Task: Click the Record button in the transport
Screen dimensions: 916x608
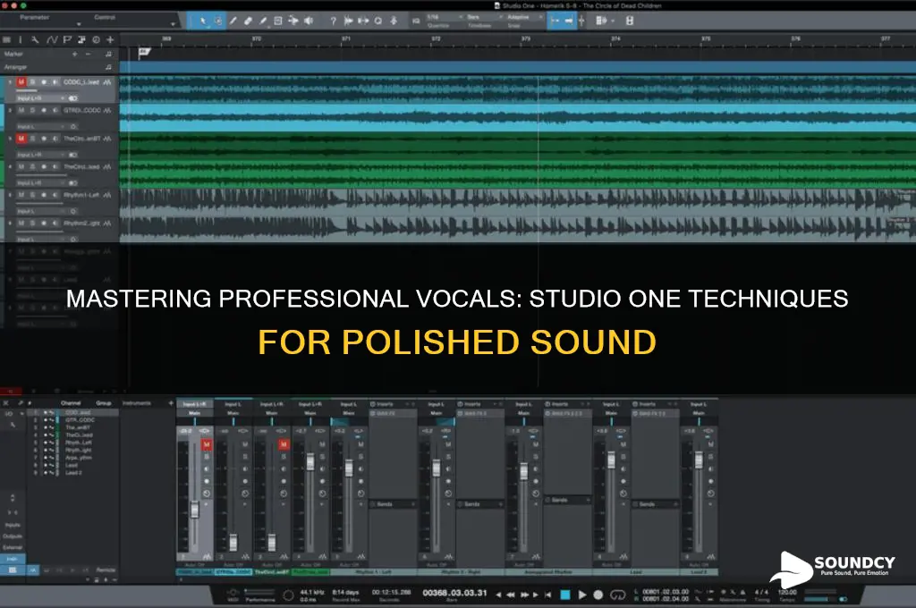Action: point(598,595)
